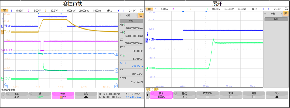
Task: Open the 模式 手动 softkey
Action: 16,96
